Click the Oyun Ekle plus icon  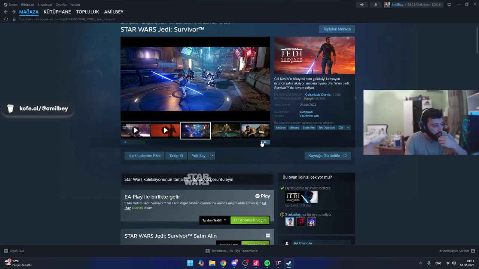[6, 251]
